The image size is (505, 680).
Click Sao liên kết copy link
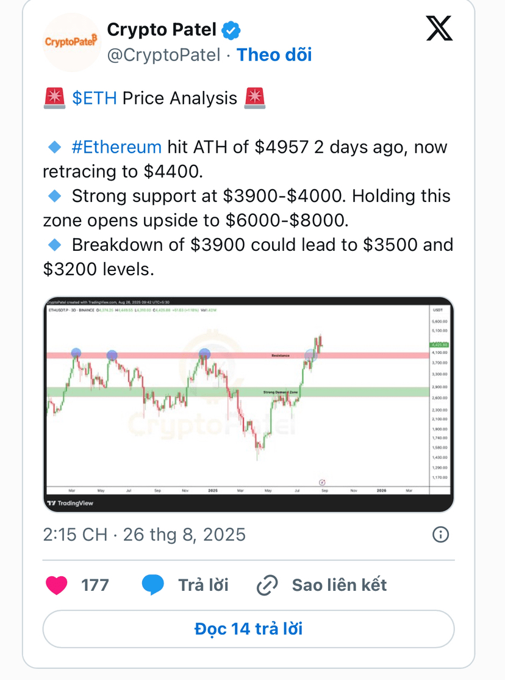click(x=340, y=585)
